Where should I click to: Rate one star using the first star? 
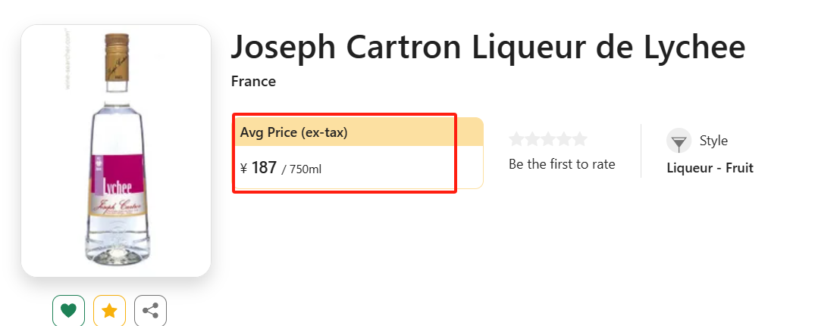coord(516,139)
